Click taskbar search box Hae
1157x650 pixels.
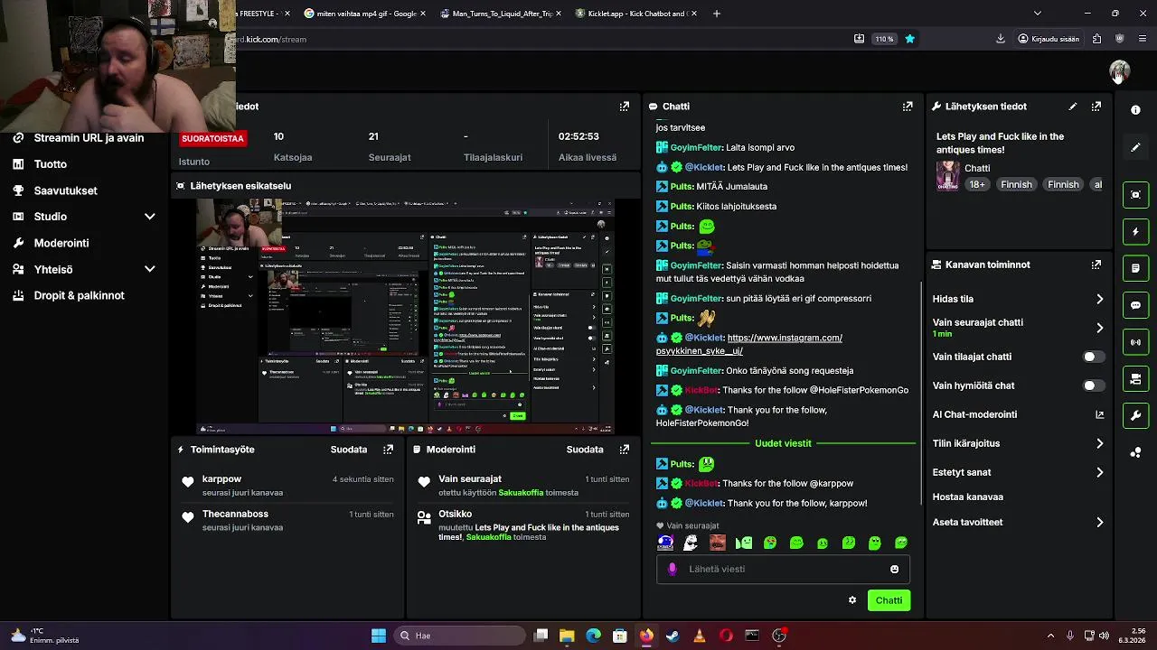pos(457,636)
